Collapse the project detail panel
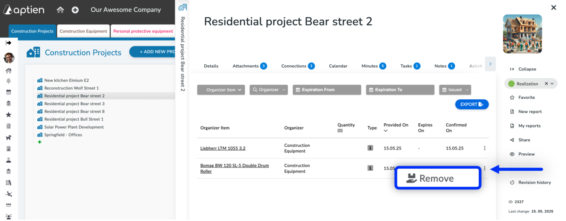The image size is (566, 221). [x=526, y=69]
